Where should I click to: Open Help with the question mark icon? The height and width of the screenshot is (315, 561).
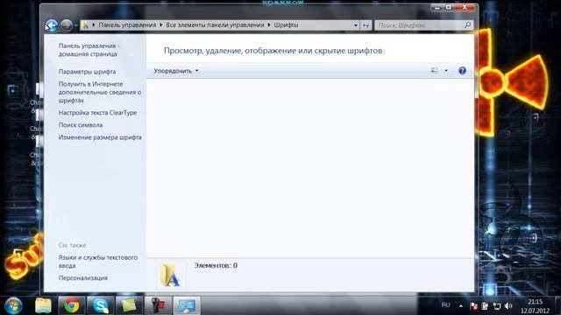coord(462,71)
